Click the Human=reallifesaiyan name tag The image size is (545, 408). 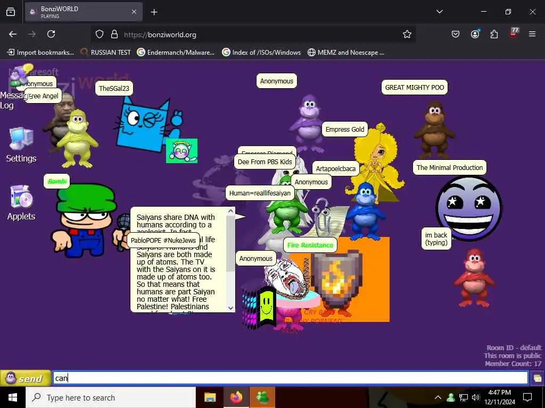260,193
